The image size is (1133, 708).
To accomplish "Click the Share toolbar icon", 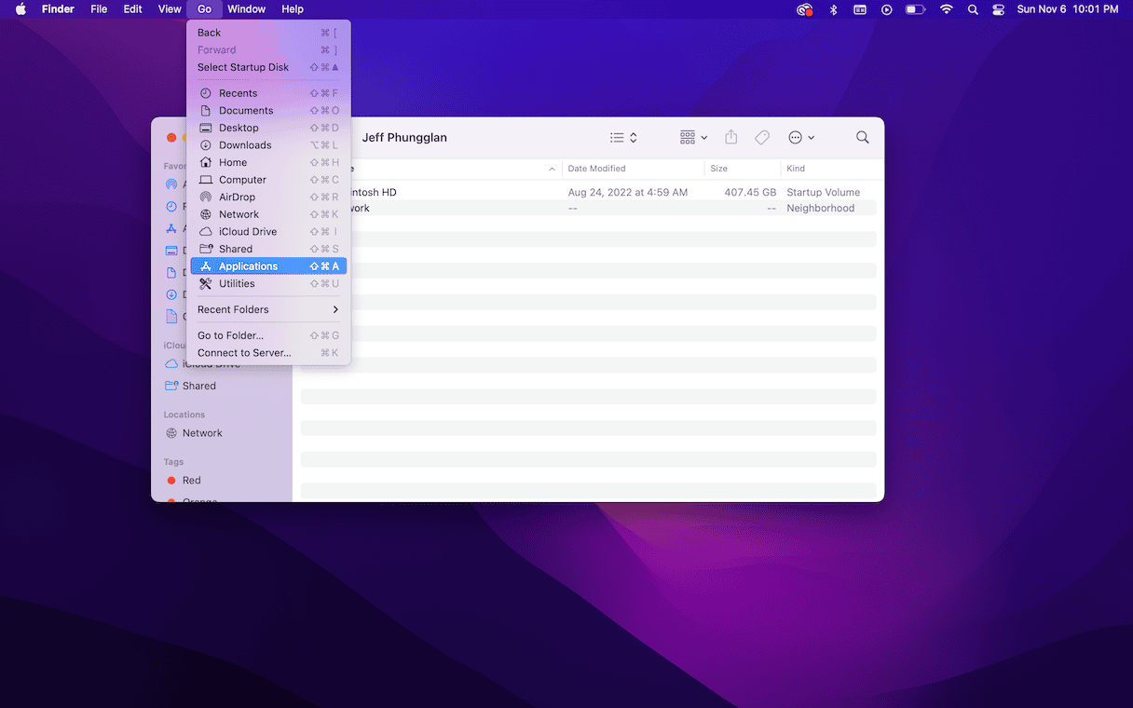I will click(x=731, y=137).
